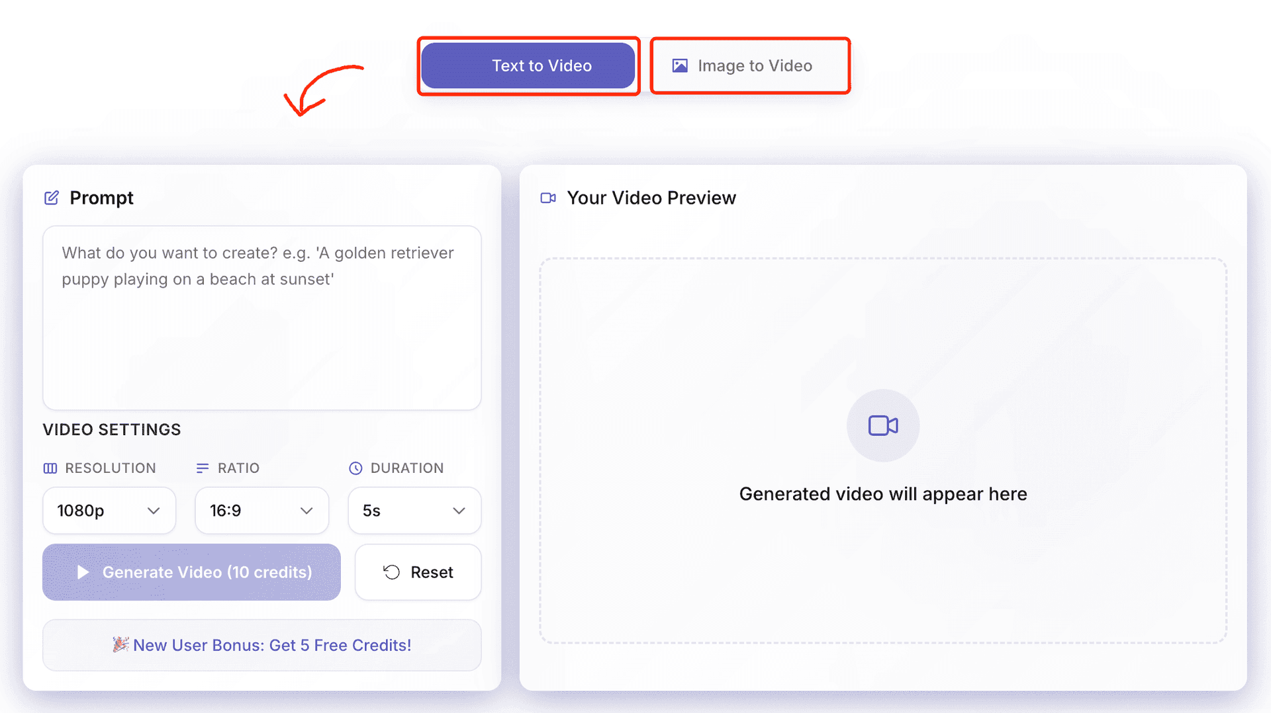Click the Duration clock icon

(x=355, y=468)
